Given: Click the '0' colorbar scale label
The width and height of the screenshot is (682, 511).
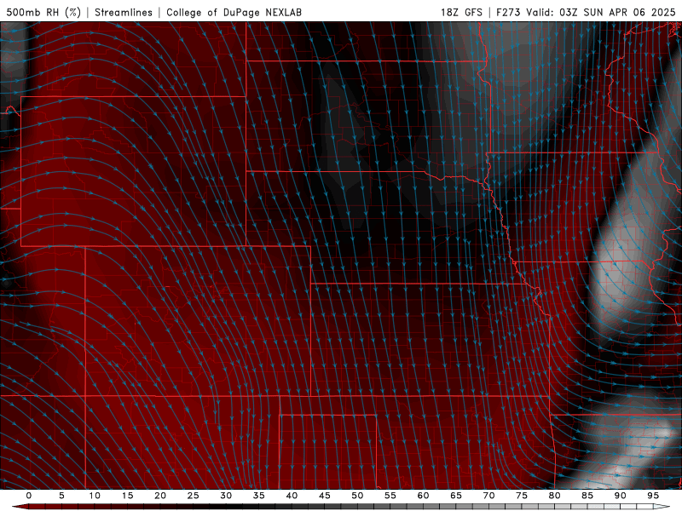Looking at the screenshot, I should click(29, 496).
